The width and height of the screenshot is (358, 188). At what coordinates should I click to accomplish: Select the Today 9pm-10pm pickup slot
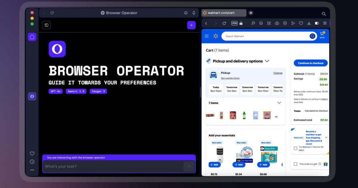(x=216, y=89)
